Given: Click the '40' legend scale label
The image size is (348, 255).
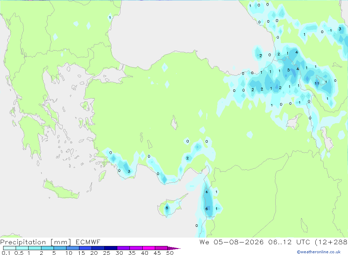Looking at the screenshot, I should (144, 253).
